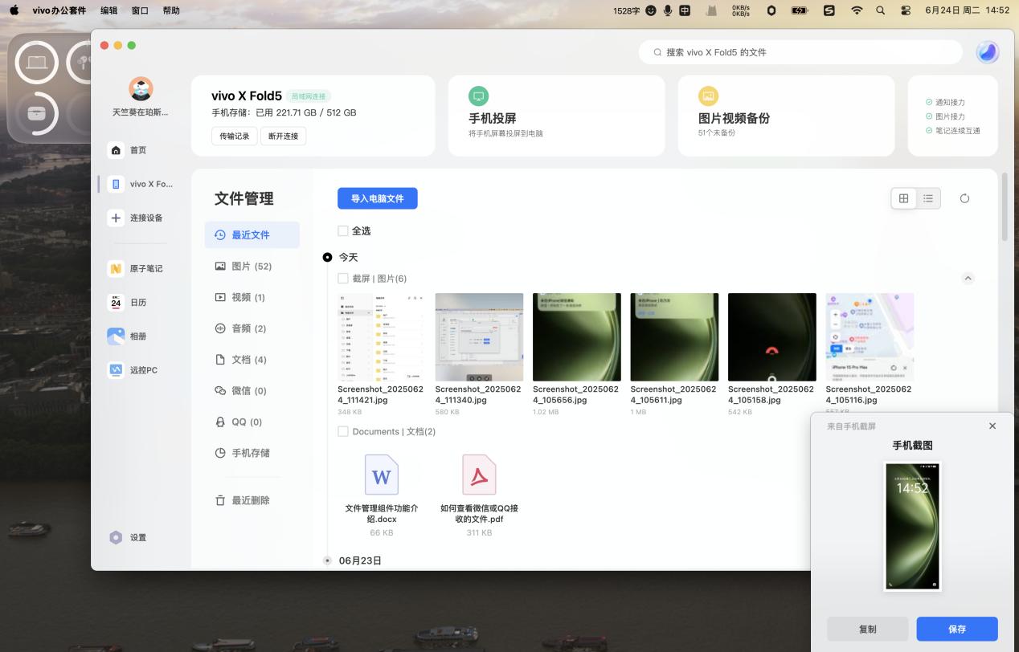The width and height of the screenshot is (1019, 652).
Task: Click the 手机投屏 screen mirroring icon
Action: coord(478,96)
